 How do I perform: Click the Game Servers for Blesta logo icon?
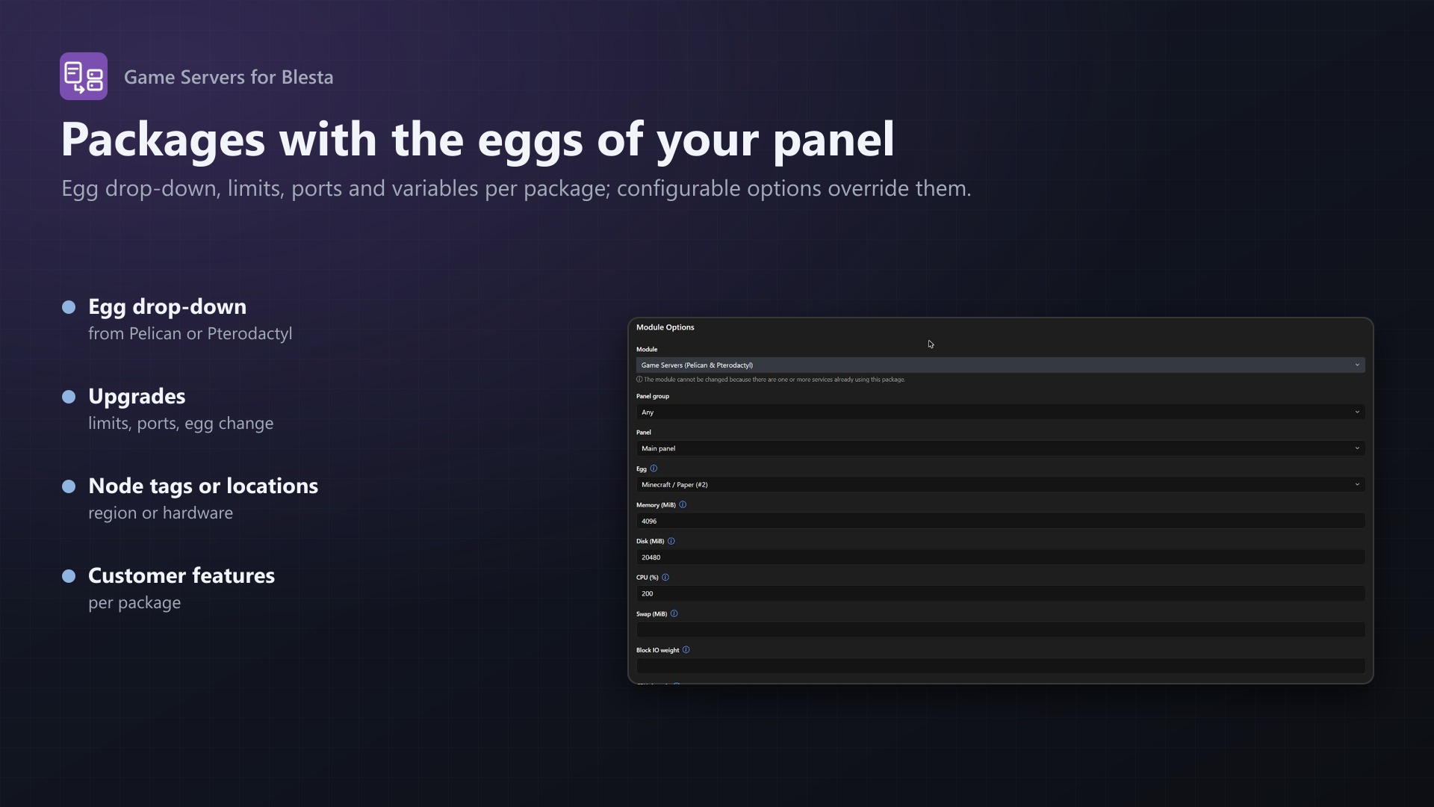(x=84, y=76)
